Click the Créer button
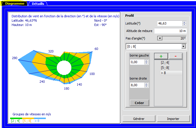This screenshot has height=128, width=196. pyautogui.click(x=139, y=103)
